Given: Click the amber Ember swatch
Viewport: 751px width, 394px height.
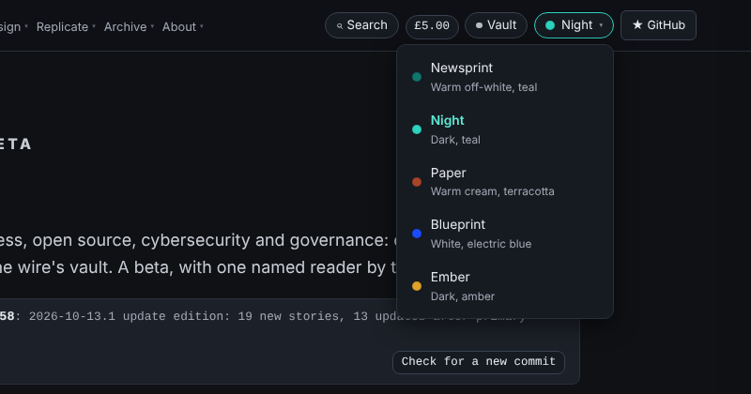Looking at the screenshot, I should 417,286.
